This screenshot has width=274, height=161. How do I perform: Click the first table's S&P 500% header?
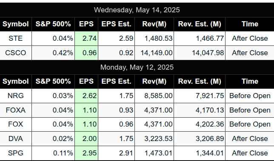(53, 24)
